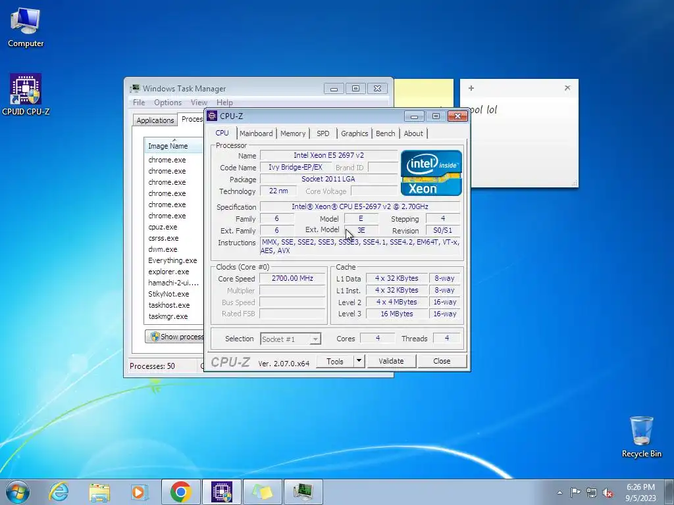Show hidden tray icons arrow
The height and width of the screenshot is (505, 674).
tap(559, 493)
